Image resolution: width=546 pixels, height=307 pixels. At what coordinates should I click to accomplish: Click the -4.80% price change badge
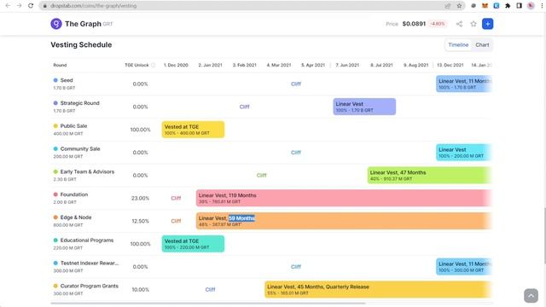point(438,24)
